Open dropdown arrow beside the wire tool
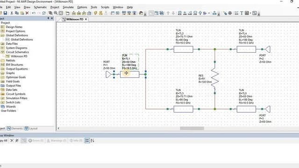299x168 pixels. 209,13
